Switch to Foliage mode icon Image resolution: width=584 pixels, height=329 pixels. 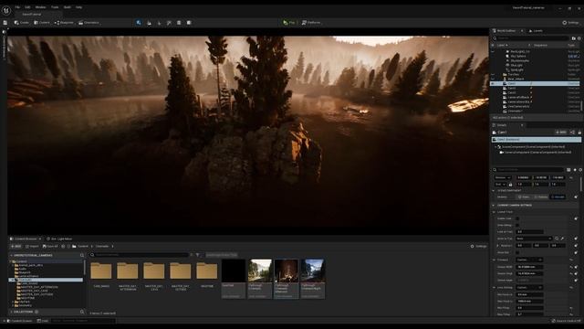tap(159, 23)
